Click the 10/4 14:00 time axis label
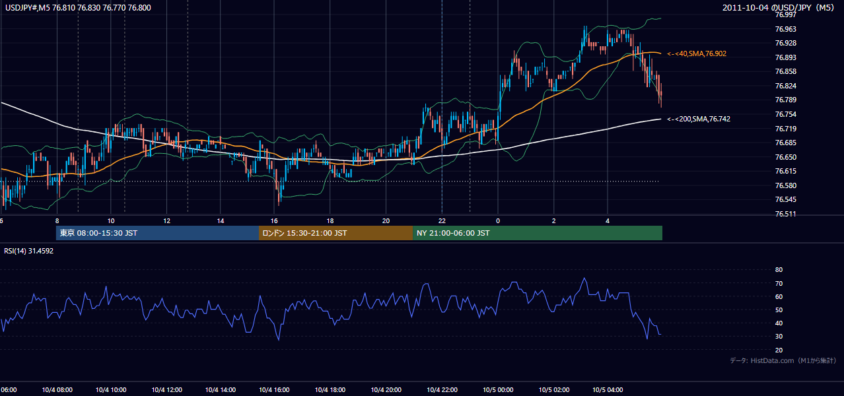The image size is (844, 396). (x=221, y=389)
